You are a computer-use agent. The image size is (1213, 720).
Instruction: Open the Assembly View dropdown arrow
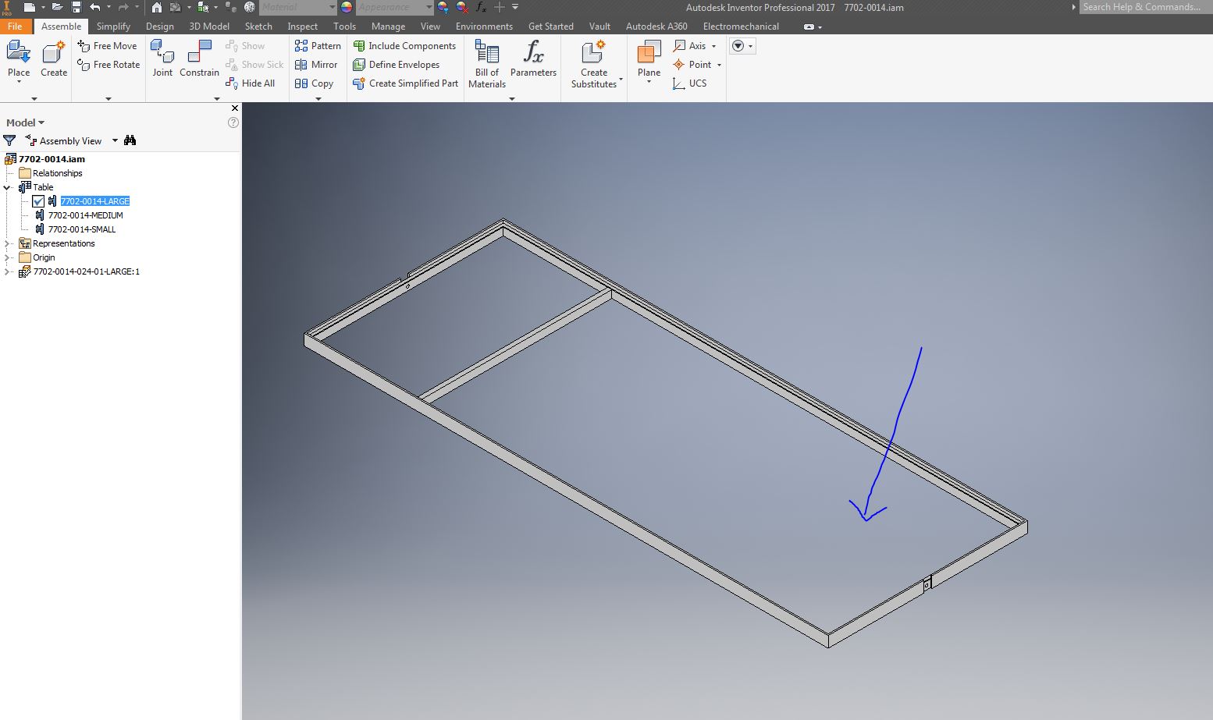(115, 140)
